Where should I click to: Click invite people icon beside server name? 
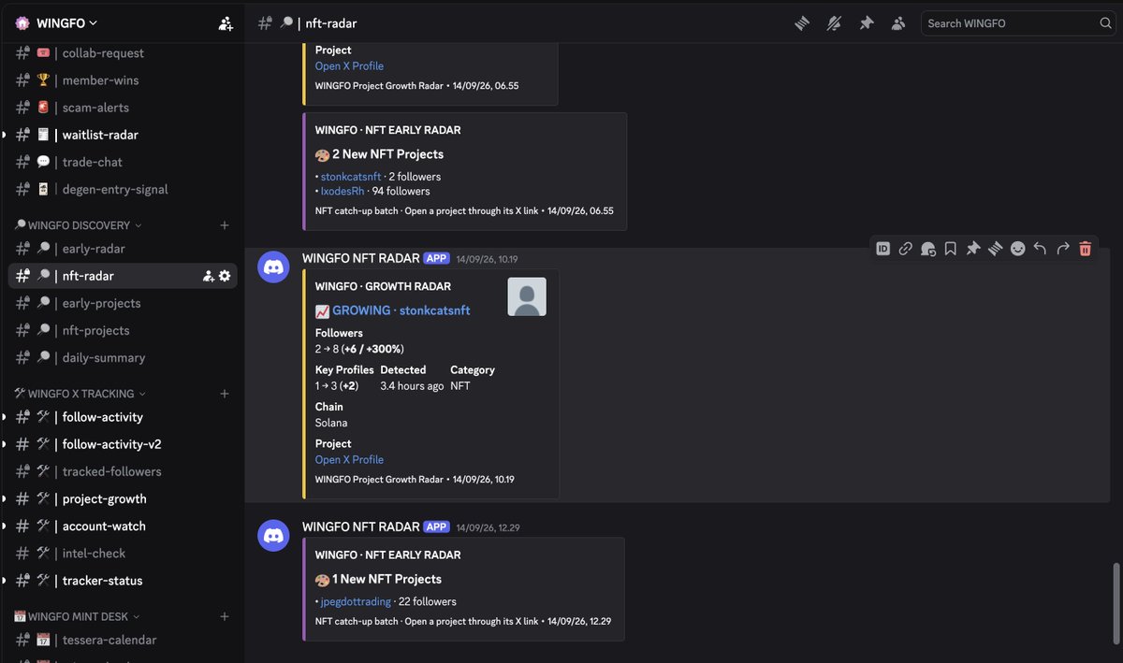(226, 23)
